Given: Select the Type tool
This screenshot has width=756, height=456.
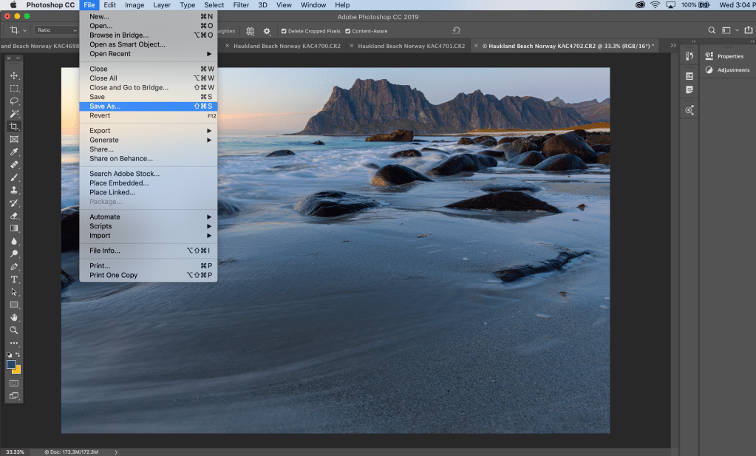Looking at the screenshot, I should coord(13,279).
